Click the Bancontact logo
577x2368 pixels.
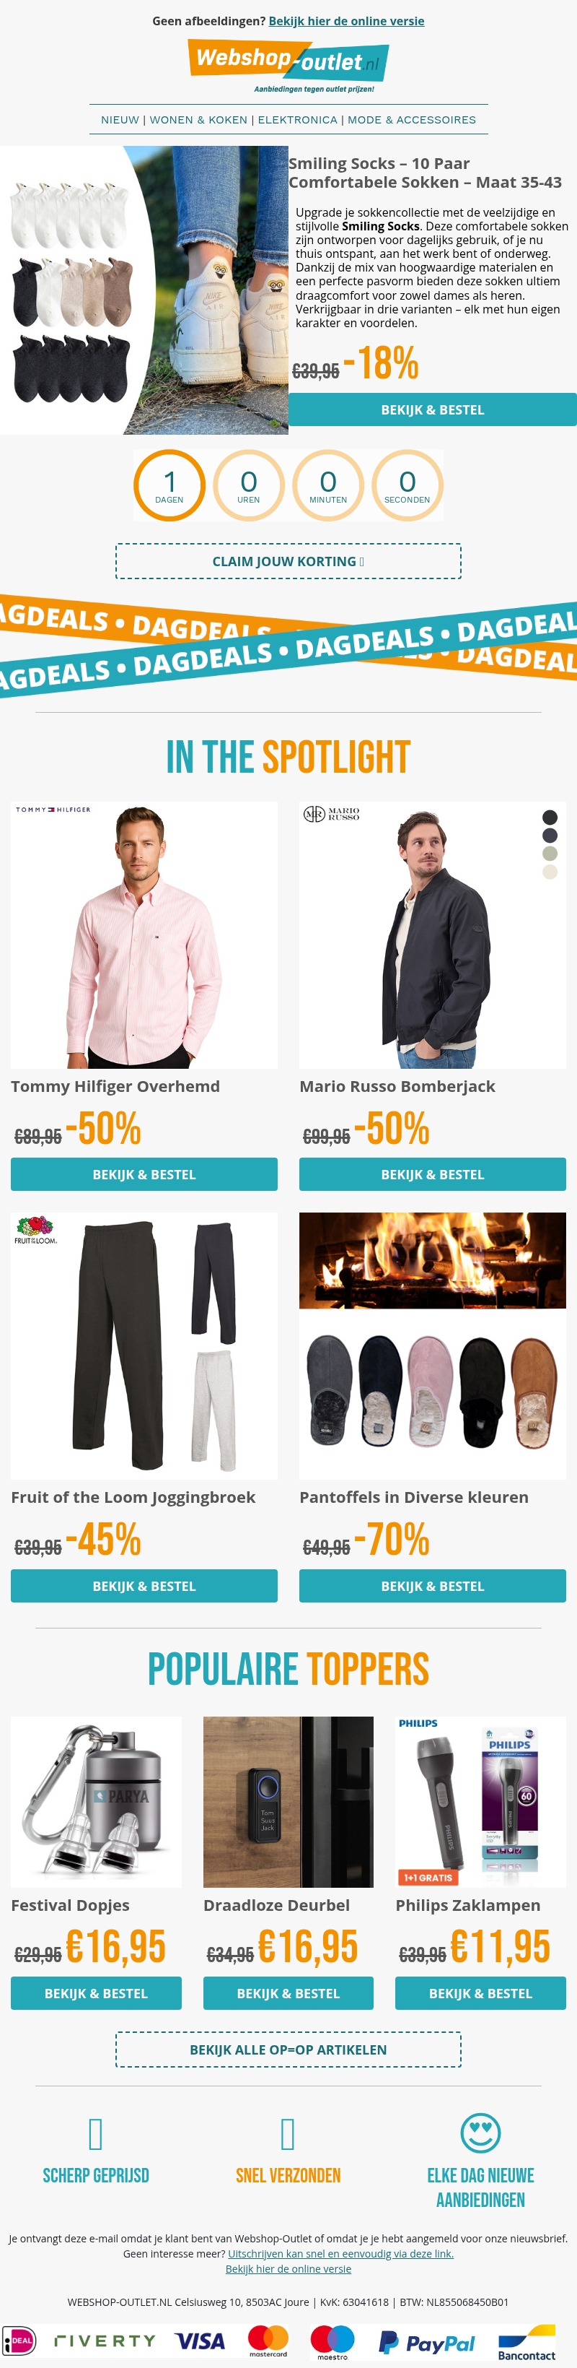point(527,2343)
